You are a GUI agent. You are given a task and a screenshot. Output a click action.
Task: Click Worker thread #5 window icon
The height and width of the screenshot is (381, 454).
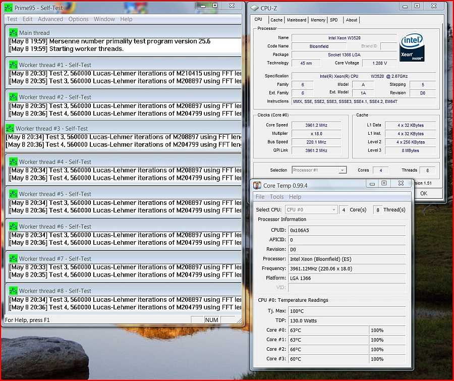pos(13,194)
